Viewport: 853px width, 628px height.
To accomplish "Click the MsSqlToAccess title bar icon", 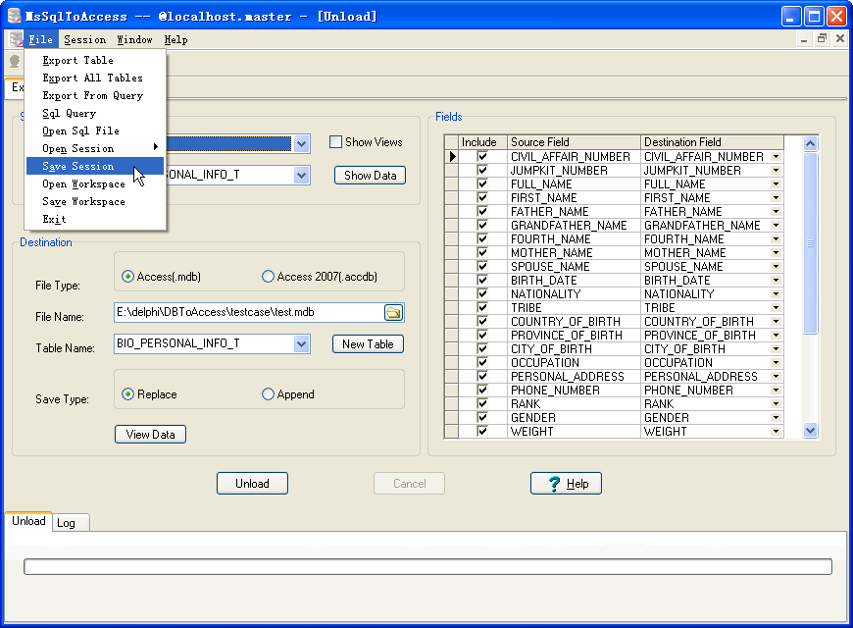I will tap(14, 16).
